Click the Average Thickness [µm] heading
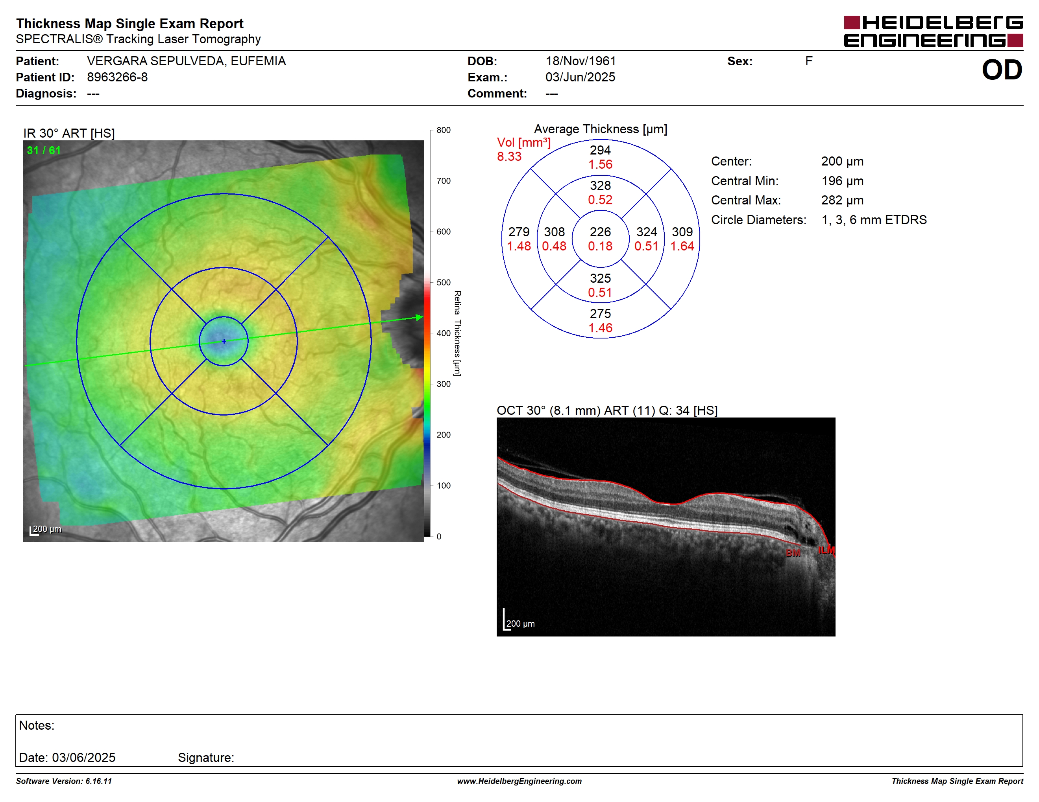1039x802 pixels. [600, 129]
